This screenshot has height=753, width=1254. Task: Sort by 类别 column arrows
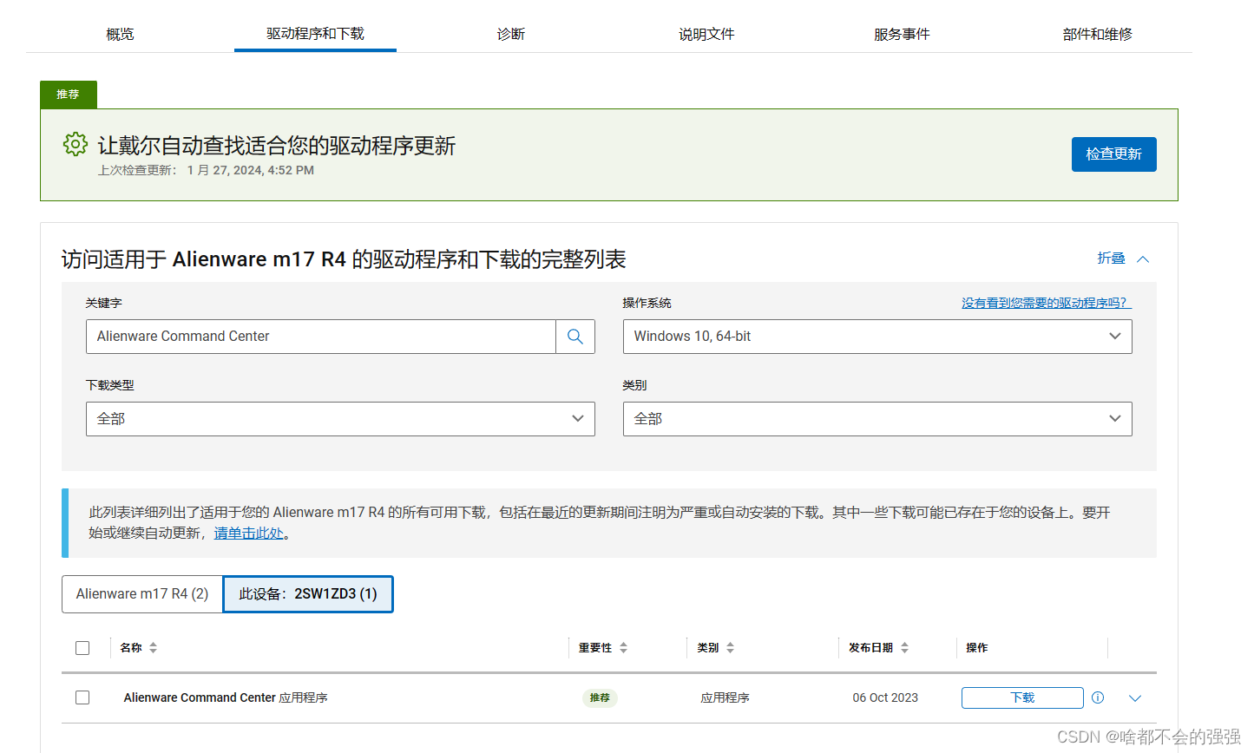(730, 648)
